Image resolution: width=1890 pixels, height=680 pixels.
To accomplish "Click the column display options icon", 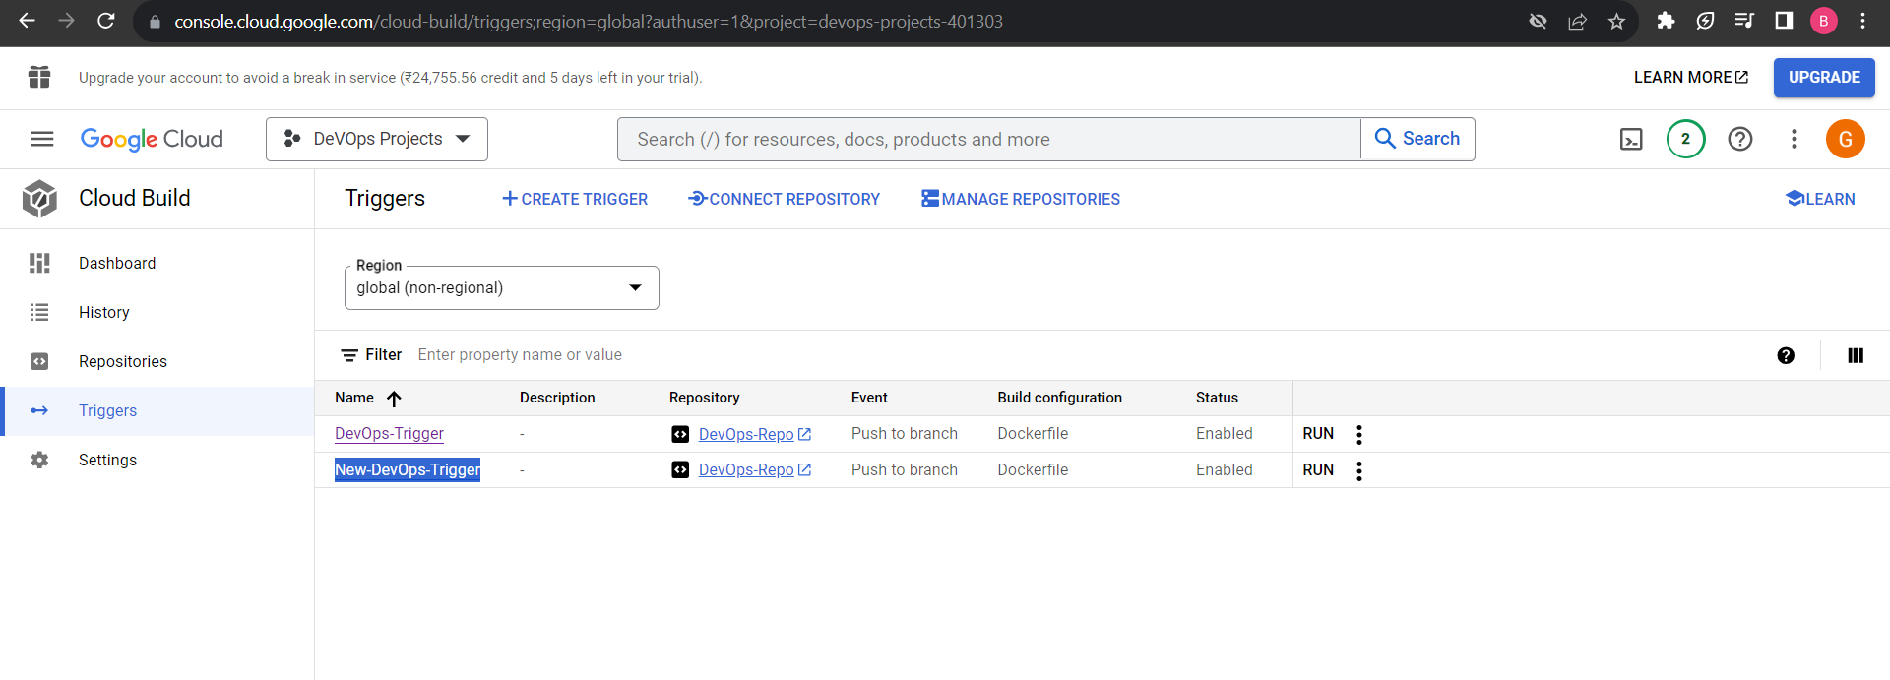I will coord(1856,355).
